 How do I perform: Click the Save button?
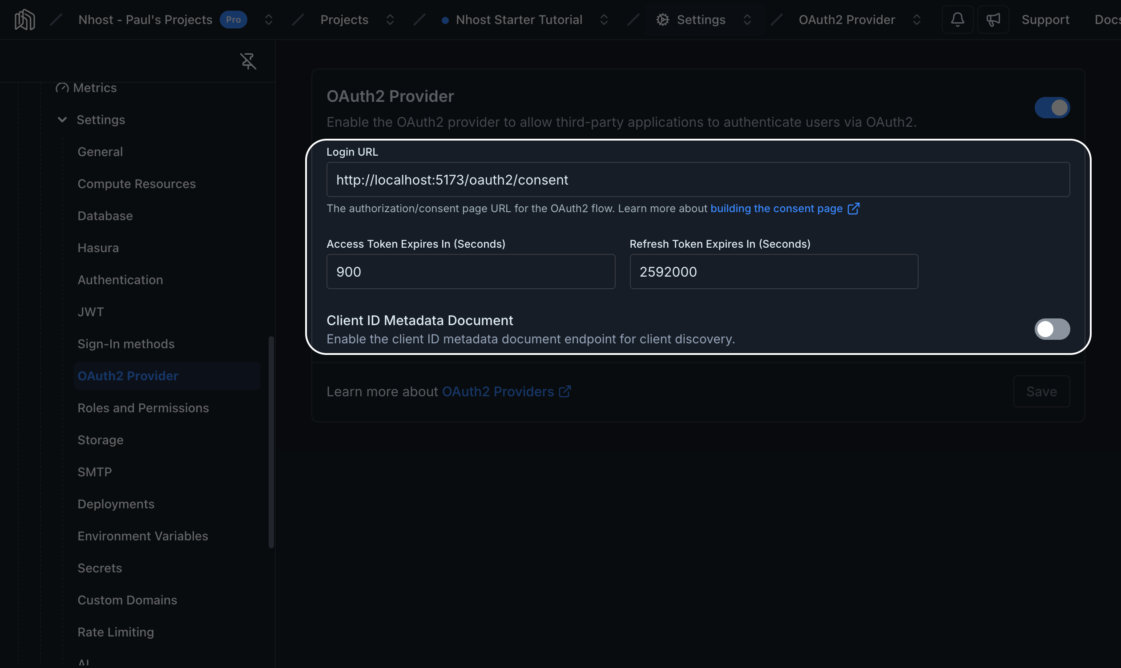tap(1041, 392)
